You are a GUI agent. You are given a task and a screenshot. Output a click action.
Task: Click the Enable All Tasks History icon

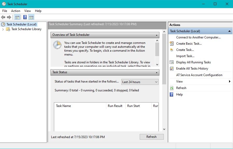coord(172,69)
